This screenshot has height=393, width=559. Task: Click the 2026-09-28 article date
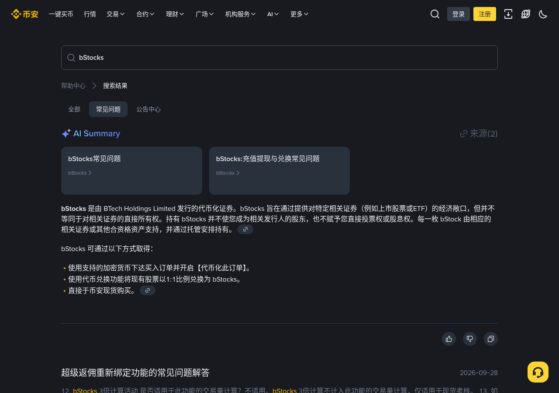479,373
